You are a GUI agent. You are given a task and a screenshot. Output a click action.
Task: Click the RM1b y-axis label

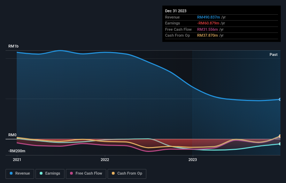[x=13, y=46]
